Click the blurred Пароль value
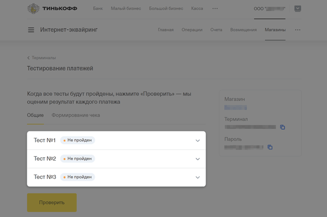327x217 pixels. 244,147
